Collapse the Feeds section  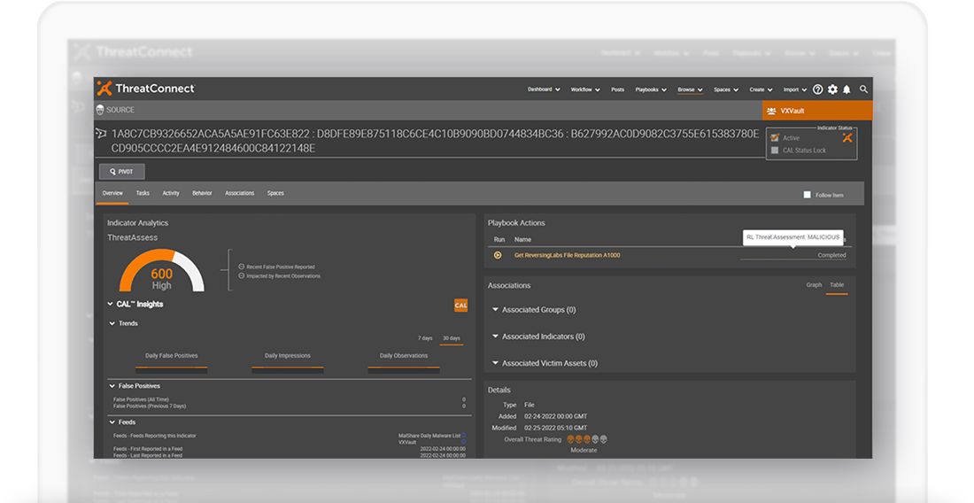[112, 422]
